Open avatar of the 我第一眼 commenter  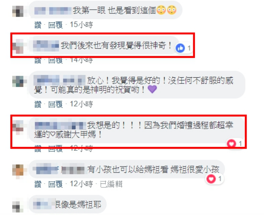click(x=18, y=11)
